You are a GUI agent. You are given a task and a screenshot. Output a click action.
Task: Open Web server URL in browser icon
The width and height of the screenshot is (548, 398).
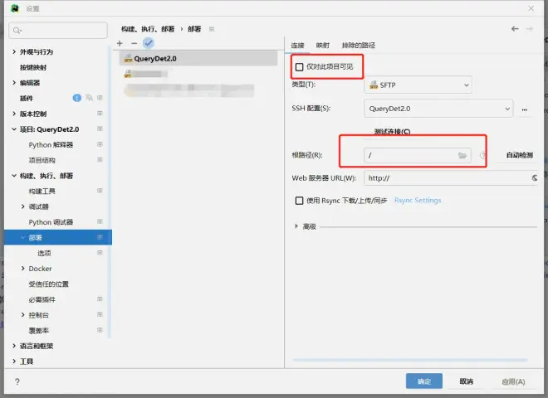535,178
